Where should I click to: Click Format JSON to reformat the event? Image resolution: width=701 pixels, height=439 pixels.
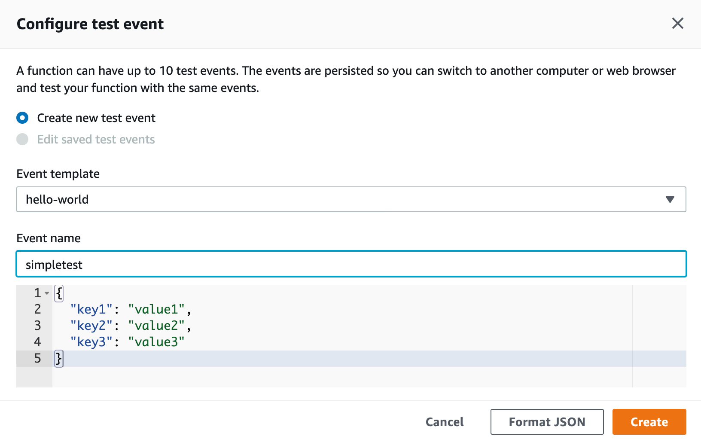546,422
